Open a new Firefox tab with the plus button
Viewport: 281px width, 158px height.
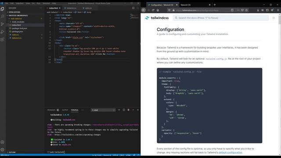[x=215, y=5]
